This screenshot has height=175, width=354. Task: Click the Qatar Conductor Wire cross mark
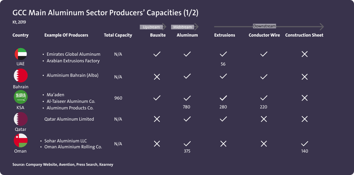pos(264,119)
